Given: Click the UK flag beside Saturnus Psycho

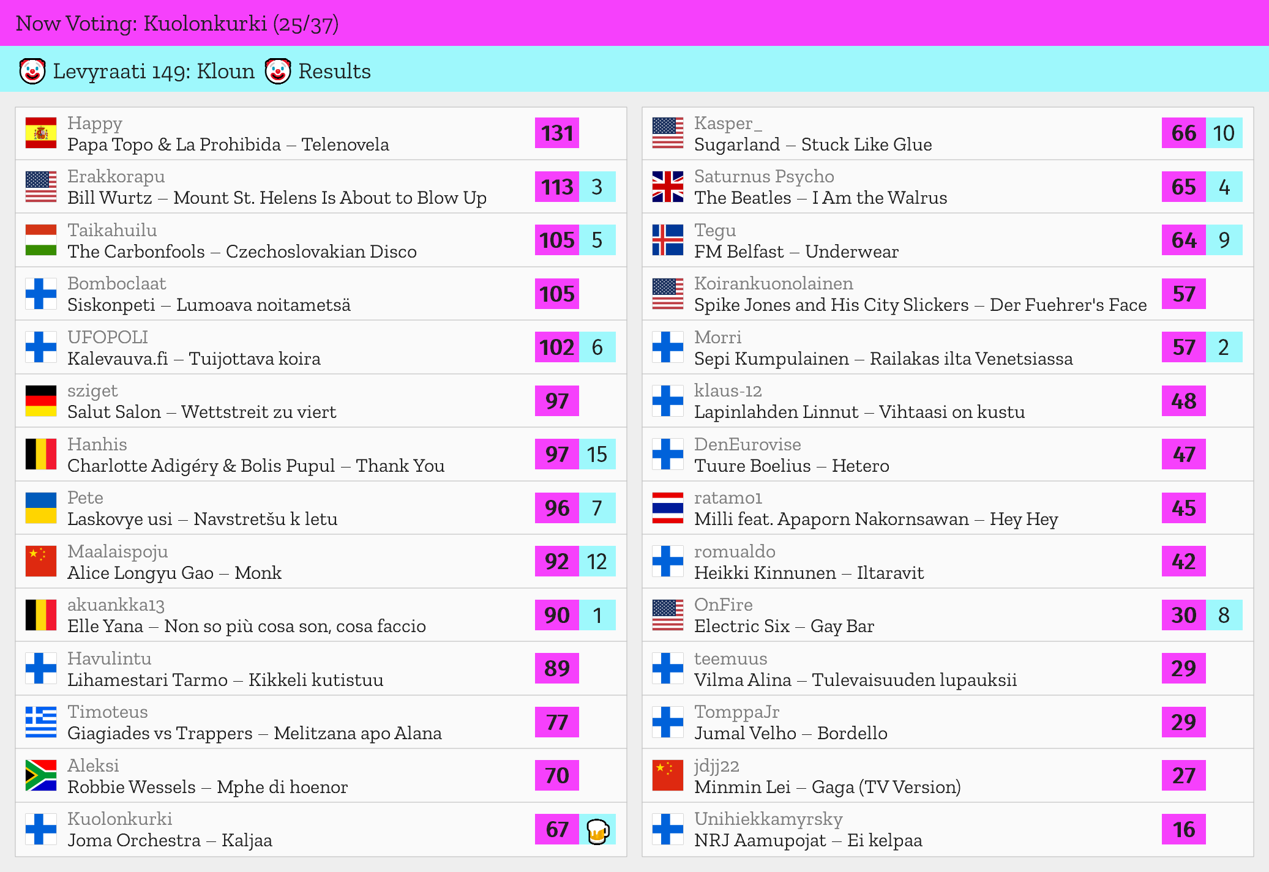Looking at the screenshot, I should point(667,187).
